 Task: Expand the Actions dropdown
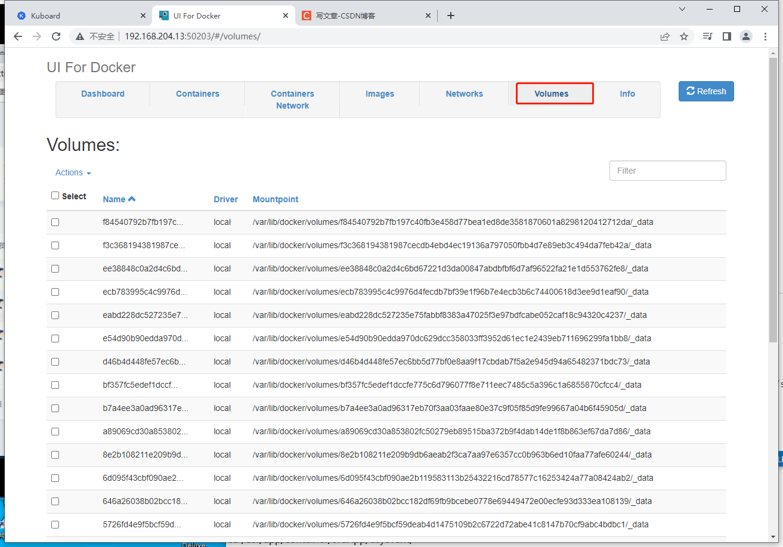[x=73, y=172]
